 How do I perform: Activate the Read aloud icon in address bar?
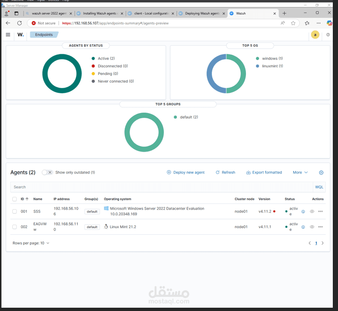coord(283,23)
